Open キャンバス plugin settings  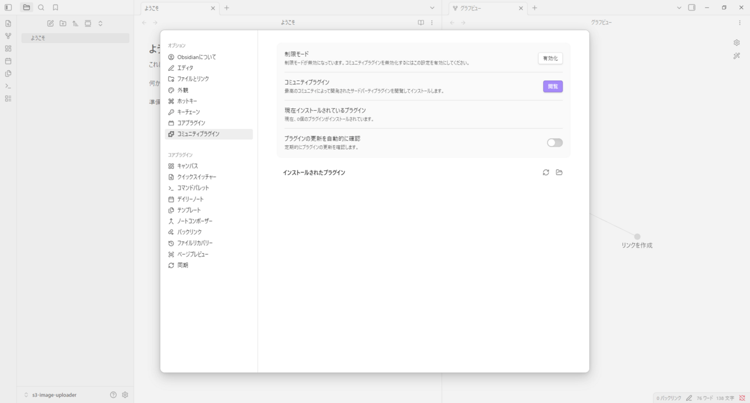pyautogui.click(x=209, y=166)
